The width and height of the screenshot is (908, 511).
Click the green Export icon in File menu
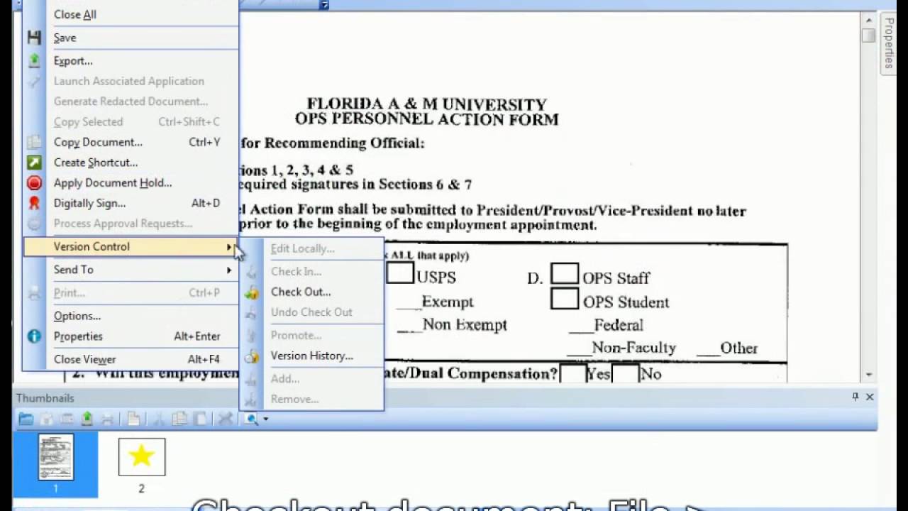click(x=34, y=61)
